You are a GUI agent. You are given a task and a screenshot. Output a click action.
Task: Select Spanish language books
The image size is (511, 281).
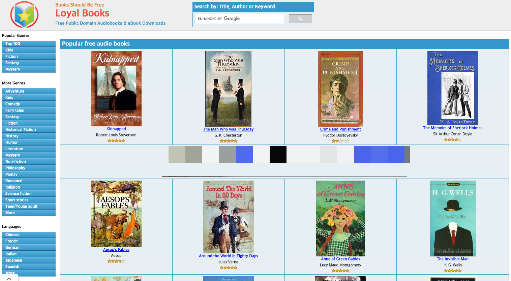click(29, 267)
